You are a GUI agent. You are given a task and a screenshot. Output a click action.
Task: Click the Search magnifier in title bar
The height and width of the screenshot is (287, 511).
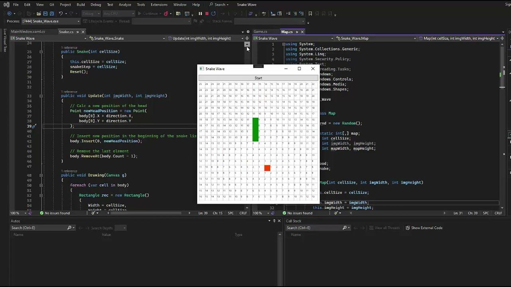(211, 4)
